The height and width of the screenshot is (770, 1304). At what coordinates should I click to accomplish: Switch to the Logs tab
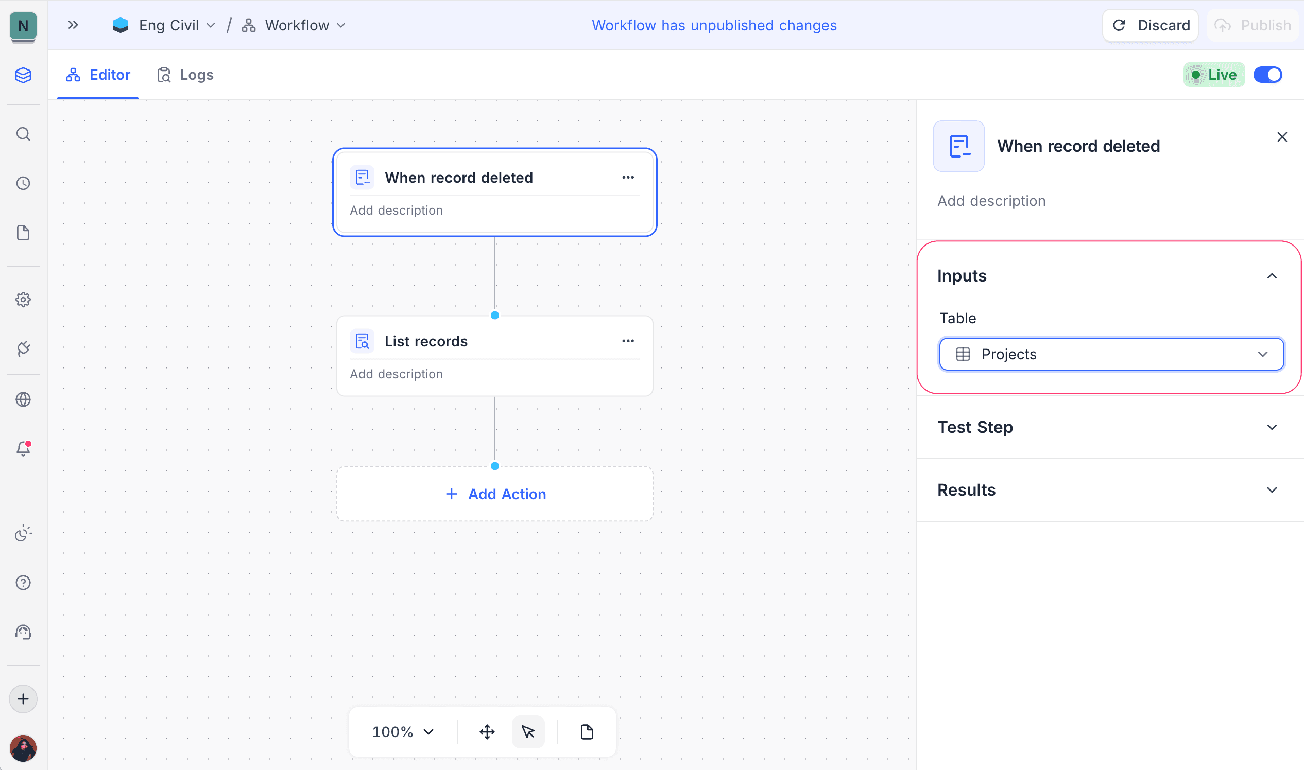[184, 75]
